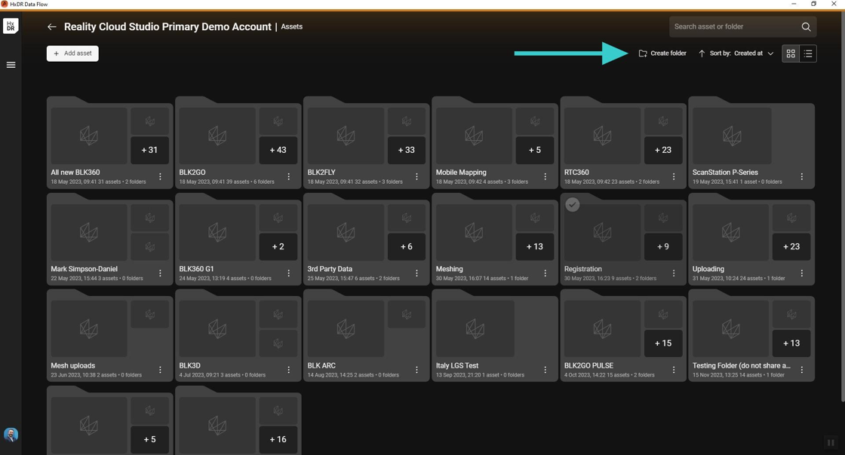Click the user profile avatar

coord(11,435)
